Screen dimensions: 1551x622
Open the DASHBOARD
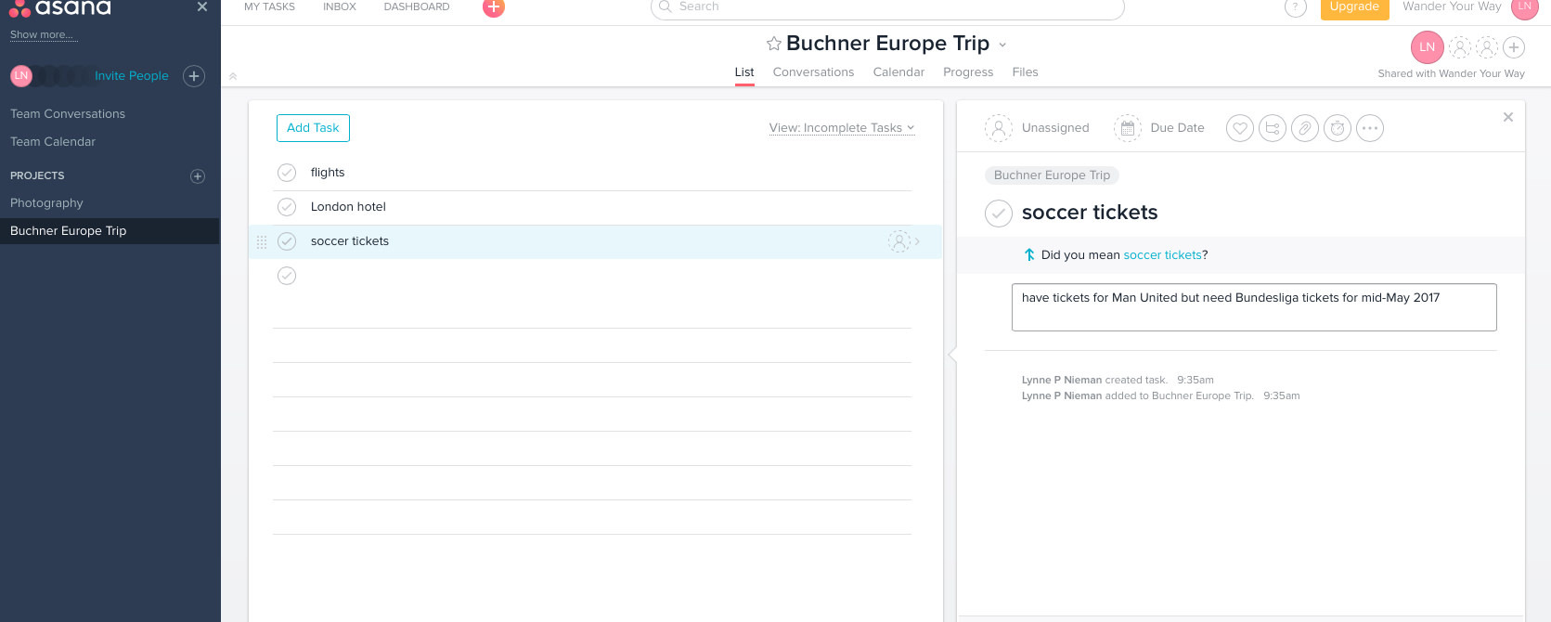(x=417, y=6)
